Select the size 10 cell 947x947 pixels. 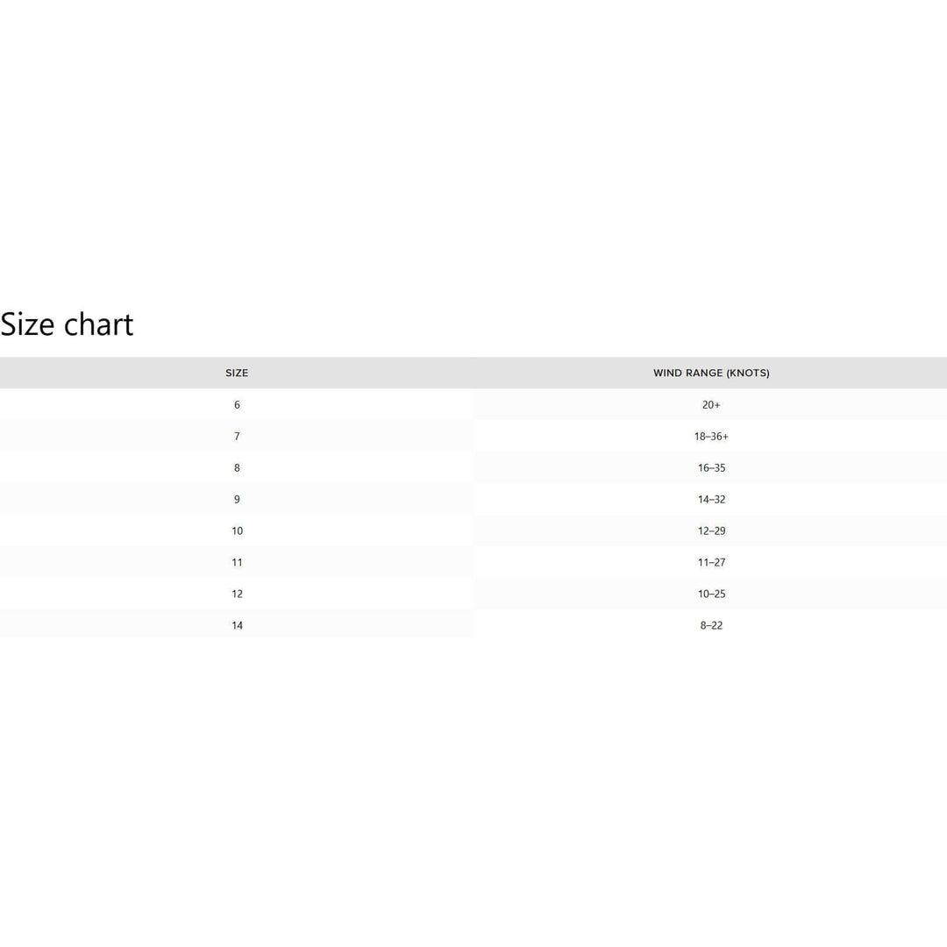click(237, 531)
